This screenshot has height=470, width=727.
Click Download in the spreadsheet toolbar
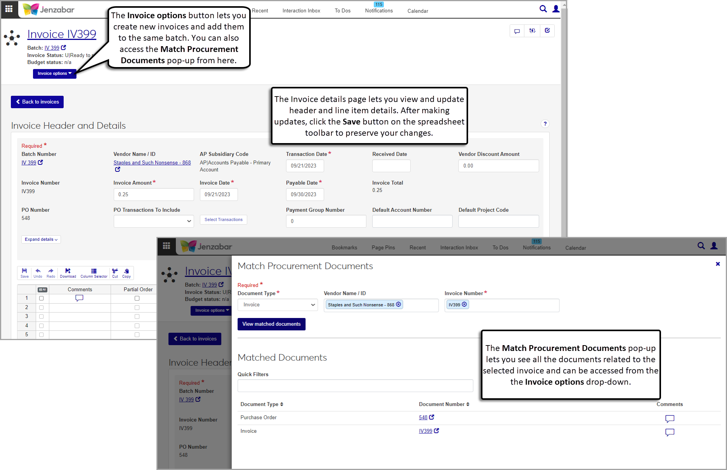68,273
